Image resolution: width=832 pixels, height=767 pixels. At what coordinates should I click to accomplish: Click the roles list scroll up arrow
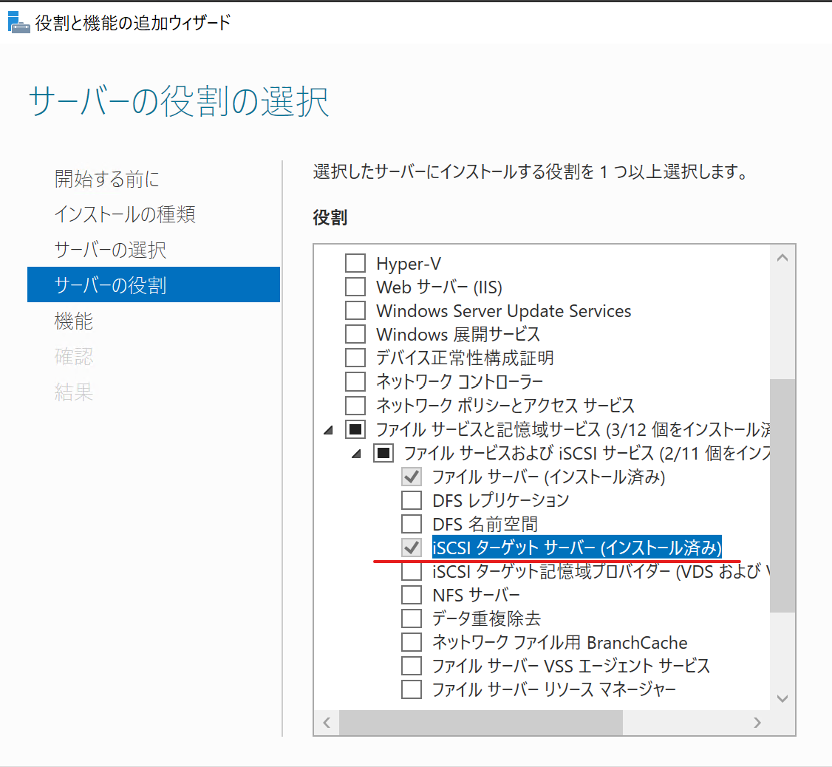782,258
